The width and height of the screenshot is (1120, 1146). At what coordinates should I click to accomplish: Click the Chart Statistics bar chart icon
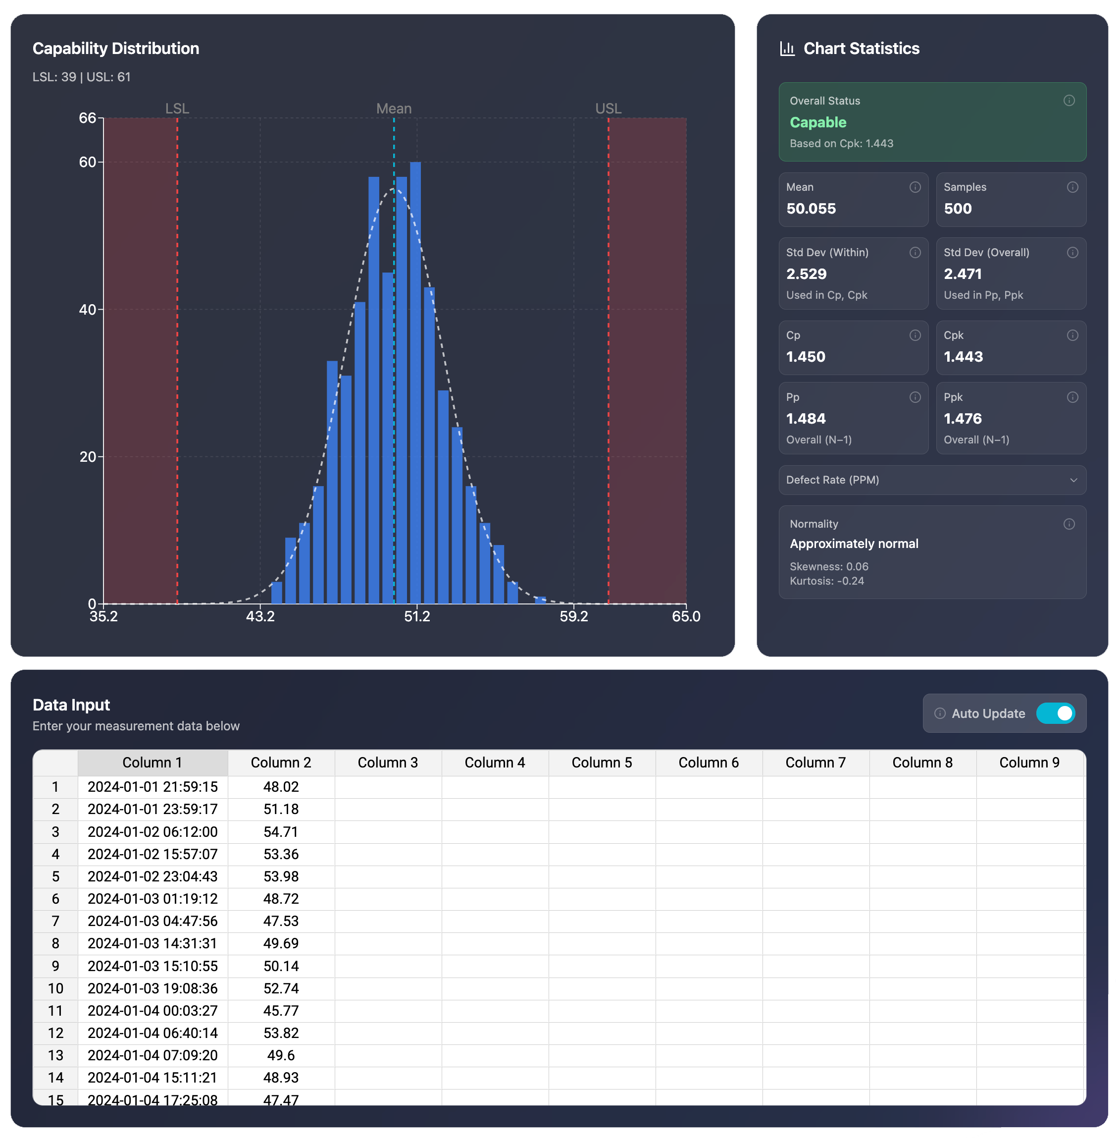pos(787,48)
